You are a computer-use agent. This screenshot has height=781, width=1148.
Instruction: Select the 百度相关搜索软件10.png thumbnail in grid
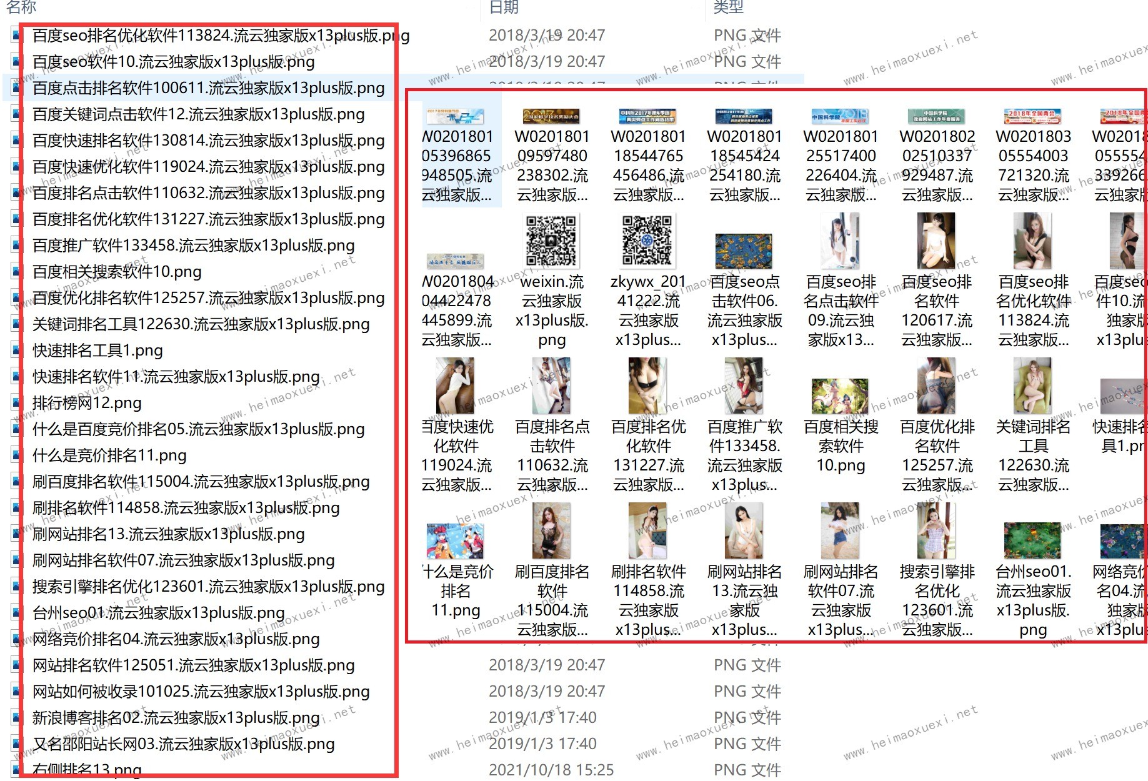(x=840, y=396)
